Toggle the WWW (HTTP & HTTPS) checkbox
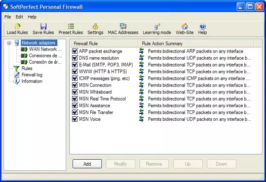The width and height of the screenshot is (266, 182). click(x=75, y=71)
